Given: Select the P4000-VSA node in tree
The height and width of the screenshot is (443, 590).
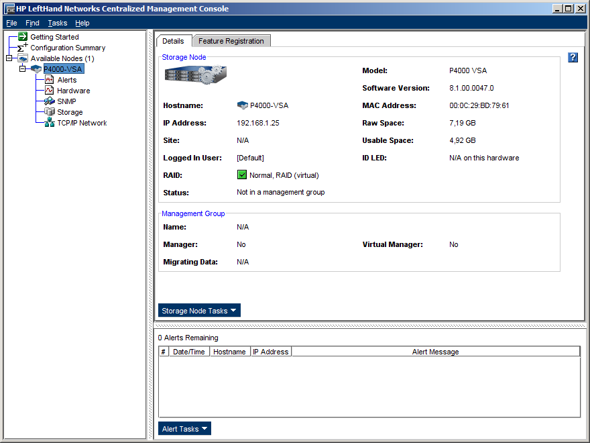Looking at the screenshot, I should coord(63,69).
